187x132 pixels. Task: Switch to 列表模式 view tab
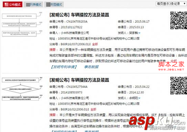click(34, 4)
